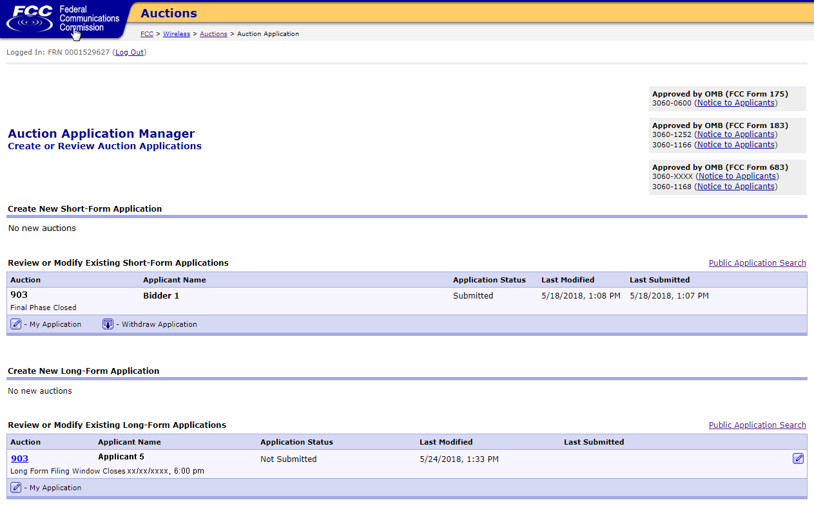The height and width of the screenshot is (507, 814).
Task: Open the edit icon in the Applicant 5 row
Action: (x=798, y=459)
